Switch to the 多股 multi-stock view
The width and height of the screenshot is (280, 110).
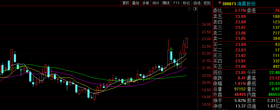146,3
